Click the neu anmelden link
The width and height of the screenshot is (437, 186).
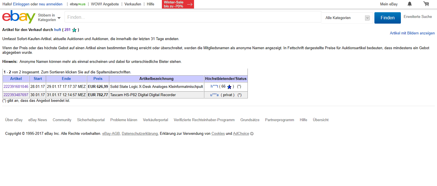coord(51,4)
